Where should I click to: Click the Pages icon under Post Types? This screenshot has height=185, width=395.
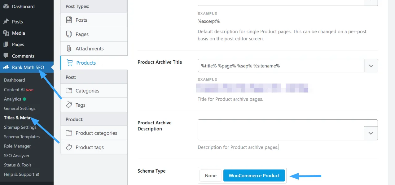click(x=69, y=34)
